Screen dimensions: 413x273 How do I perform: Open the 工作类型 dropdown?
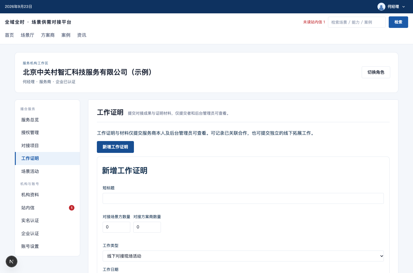(x=243, y=256)
